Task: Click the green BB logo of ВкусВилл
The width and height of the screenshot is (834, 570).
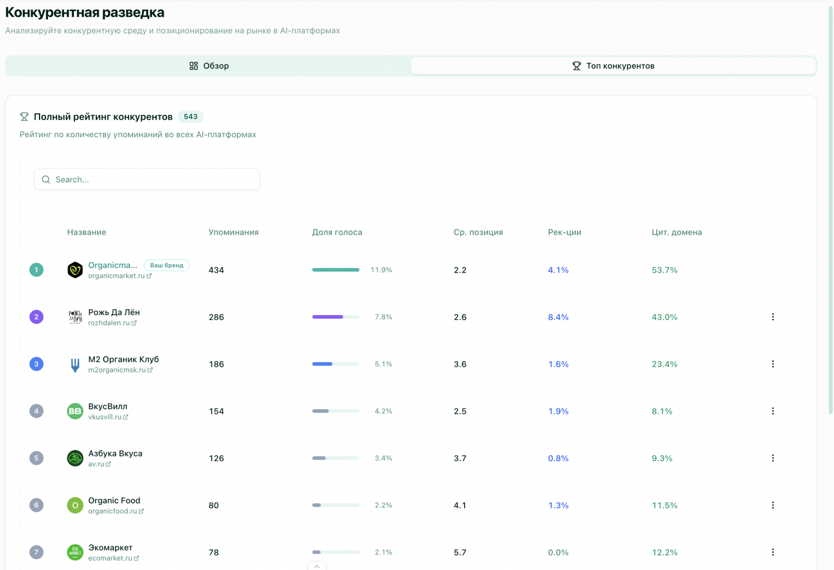Action: (x=75, y=411)
